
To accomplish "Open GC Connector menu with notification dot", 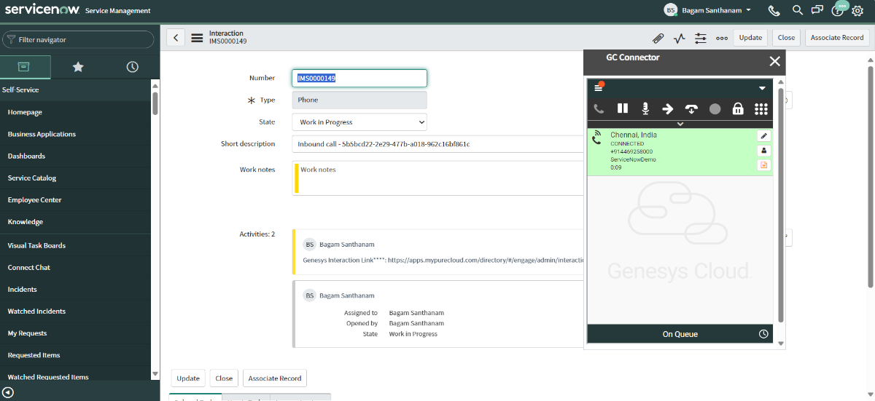I will [x=599, y=87].
